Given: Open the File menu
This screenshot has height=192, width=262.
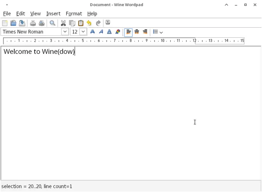Looking at the screenshot, I should (7, 13).
